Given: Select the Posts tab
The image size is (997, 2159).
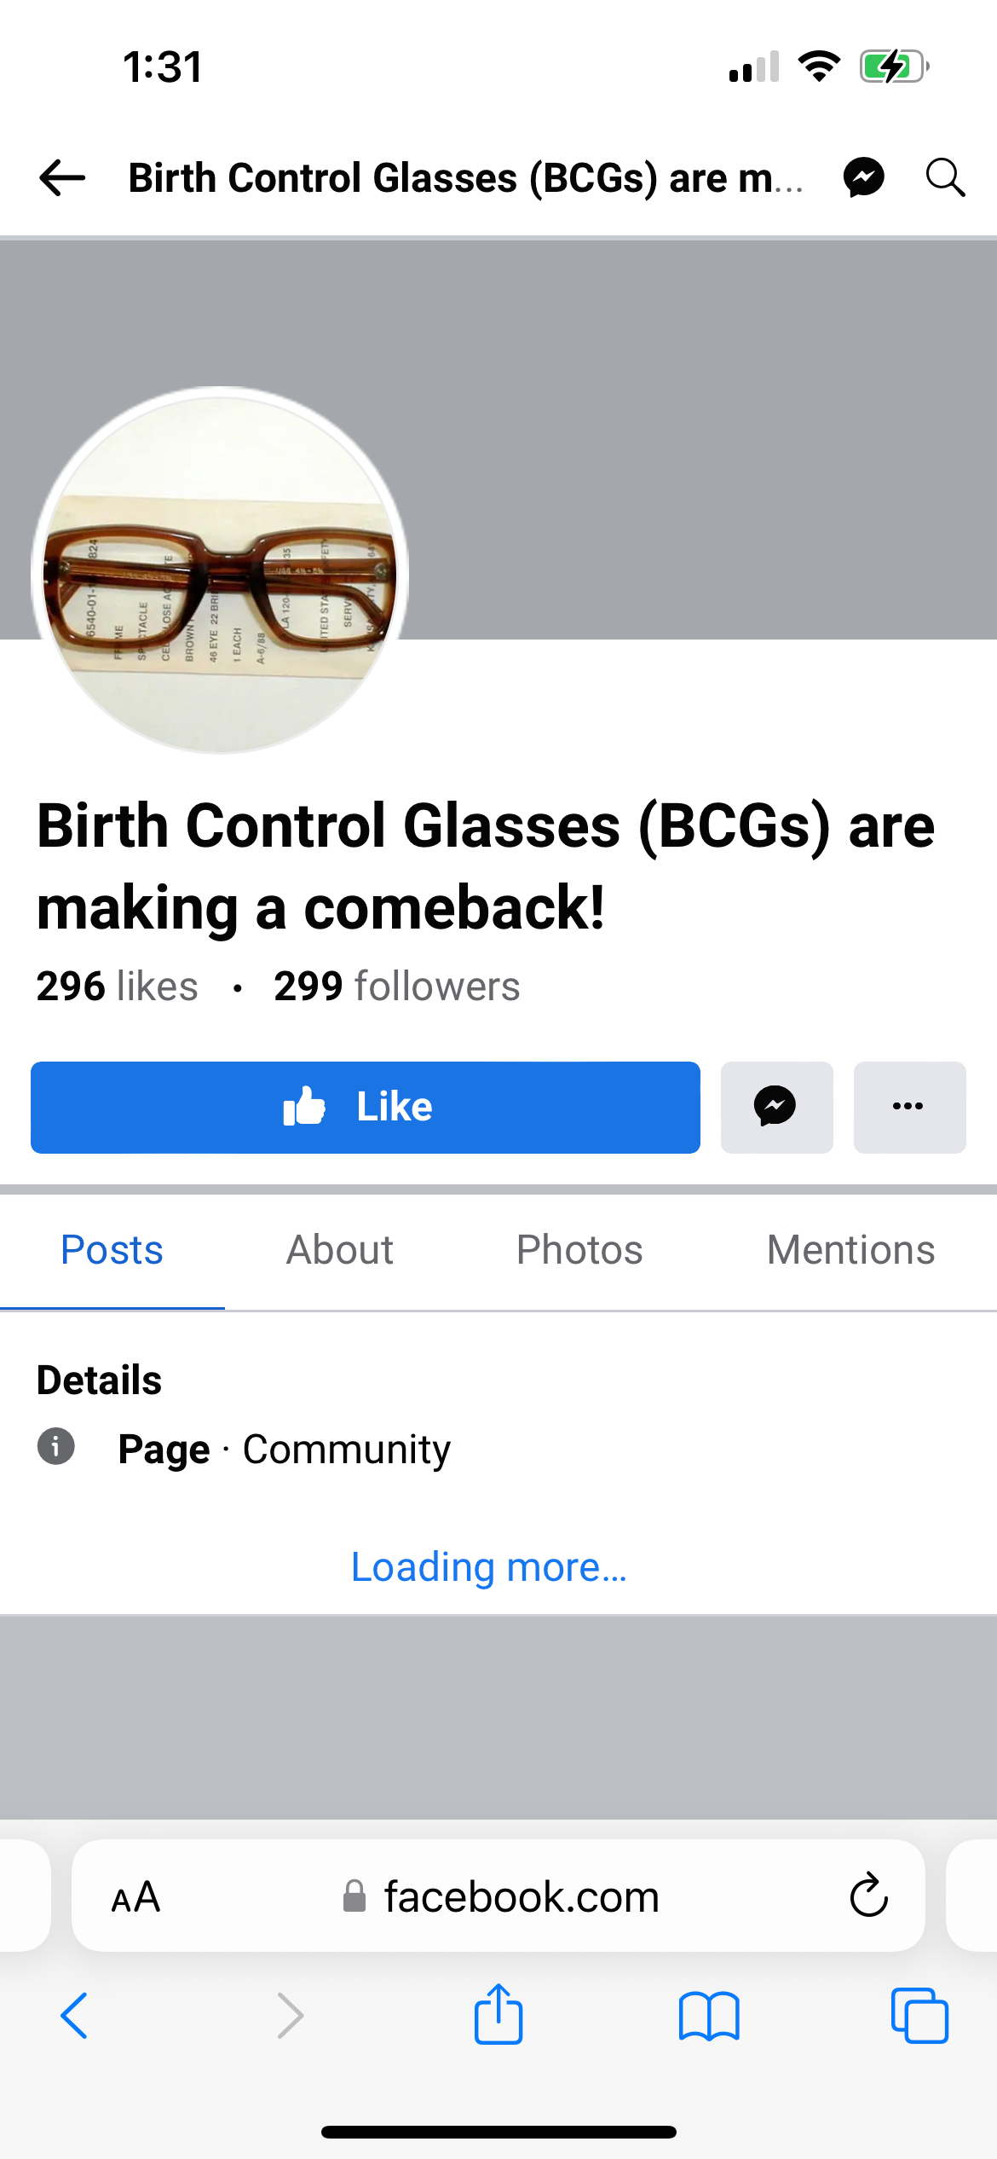Looking at the screenshot, I should 112,1250.
